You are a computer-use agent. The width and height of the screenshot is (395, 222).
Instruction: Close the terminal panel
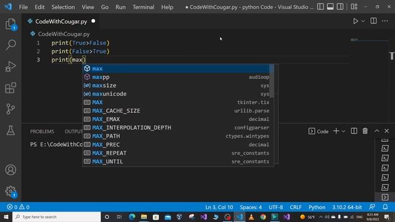(x=387, y=131)
